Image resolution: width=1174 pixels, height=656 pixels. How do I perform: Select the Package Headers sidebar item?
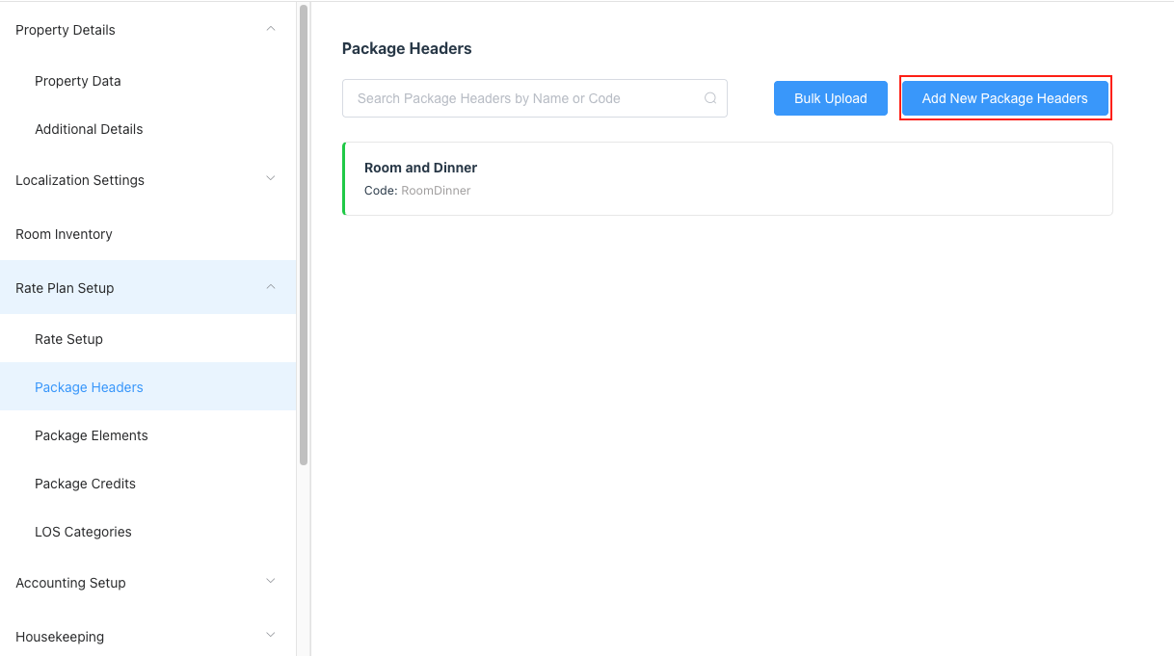pyautogui.click(x=89, y=387)
